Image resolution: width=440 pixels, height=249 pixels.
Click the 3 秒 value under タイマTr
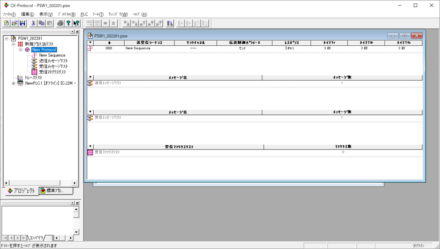click(327, 48)
